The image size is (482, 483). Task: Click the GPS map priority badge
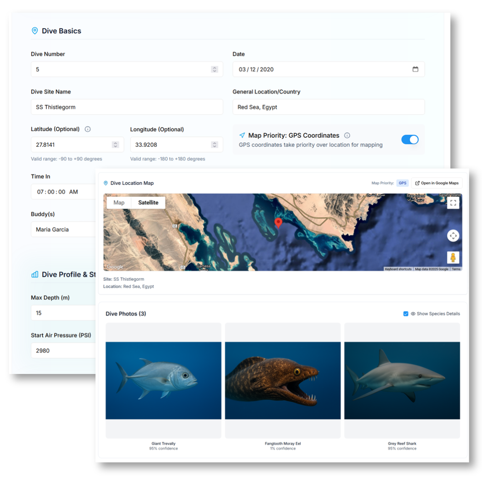[402, 183]
